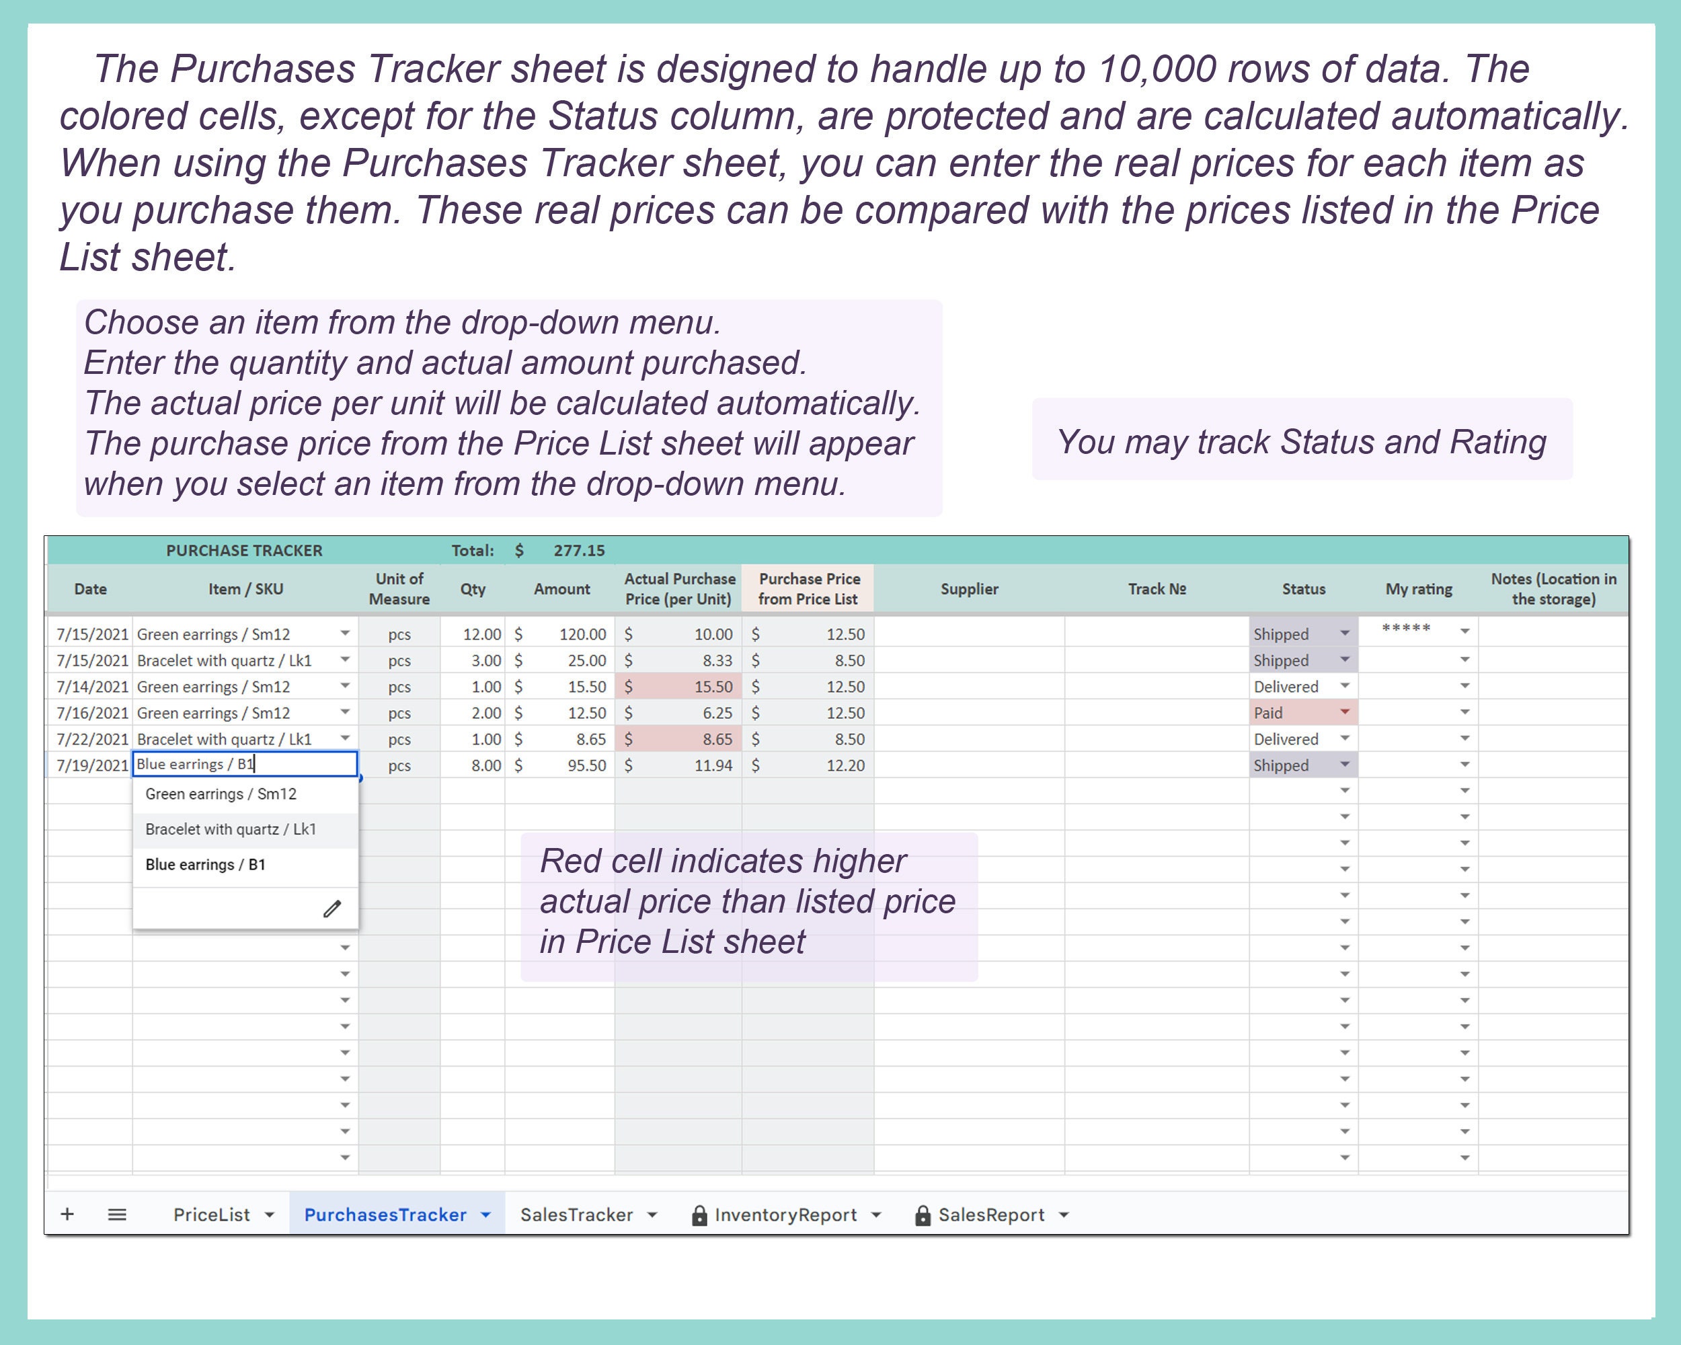Switch to the PriceList sheet tab
Image resolution: width=1681 pixels, height=1345 pixels.
point(211,1215)
